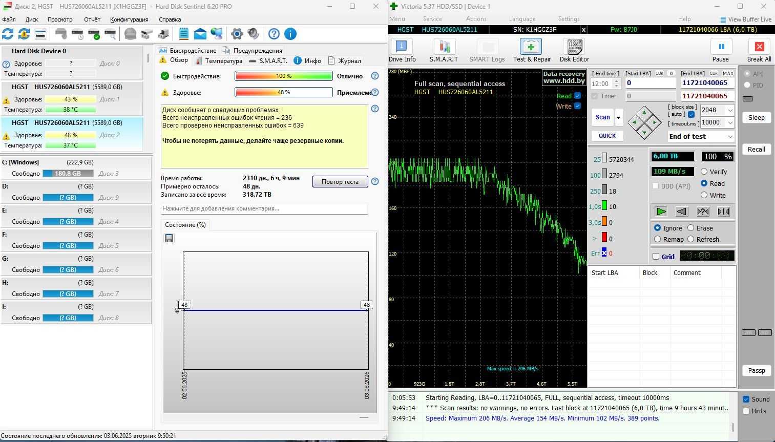Screen dimensions: 775x442
Task: Click the green play start-scan arrow in Victoria
Action: pos(661,212)
